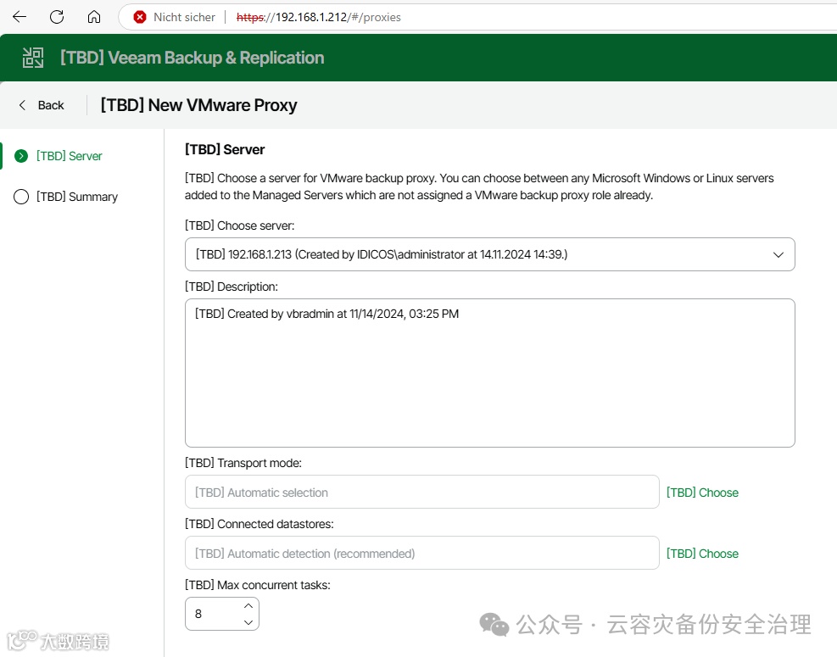Click the Server section heading

point(225,149)
